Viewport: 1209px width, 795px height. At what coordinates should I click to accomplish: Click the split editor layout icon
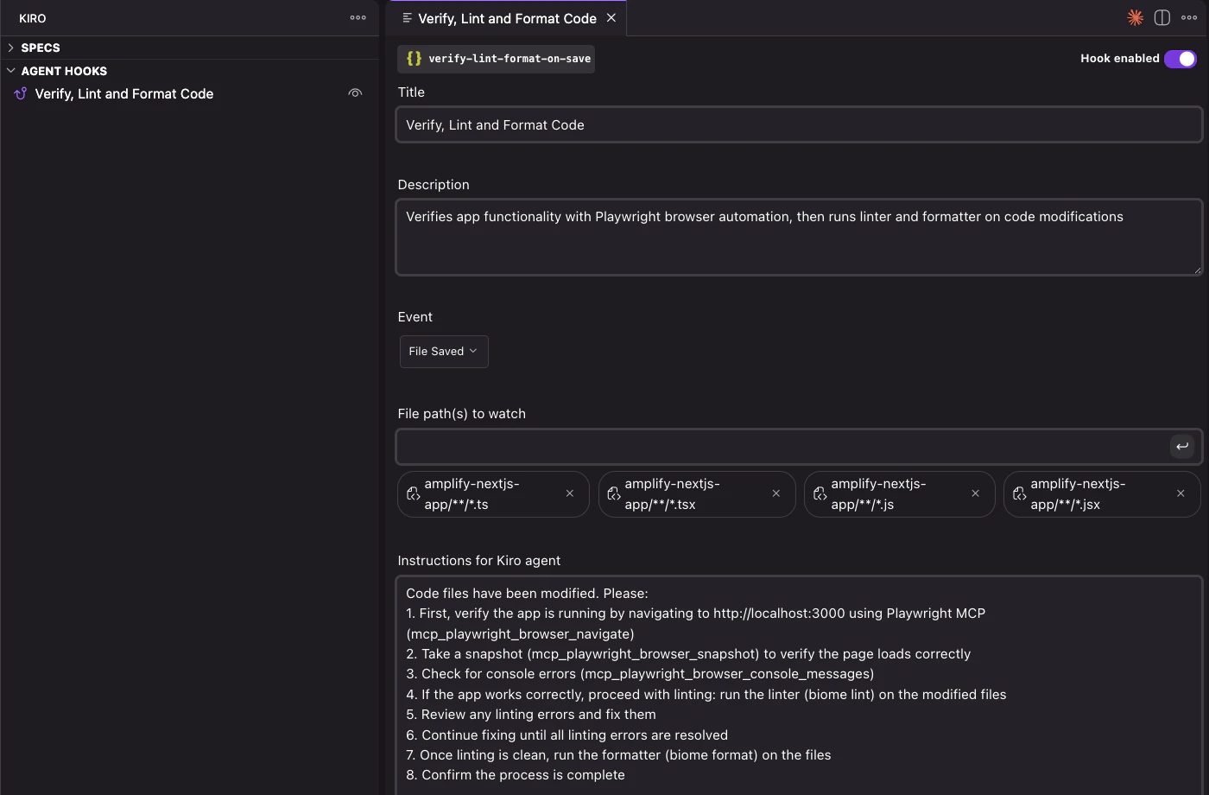coord(1162,17)
